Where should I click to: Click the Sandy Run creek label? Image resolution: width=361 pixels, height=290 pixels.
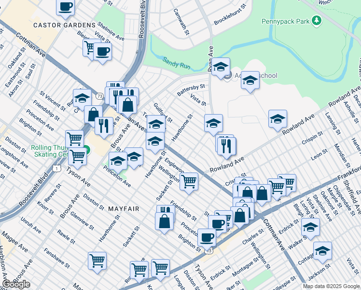coord(176,63)
